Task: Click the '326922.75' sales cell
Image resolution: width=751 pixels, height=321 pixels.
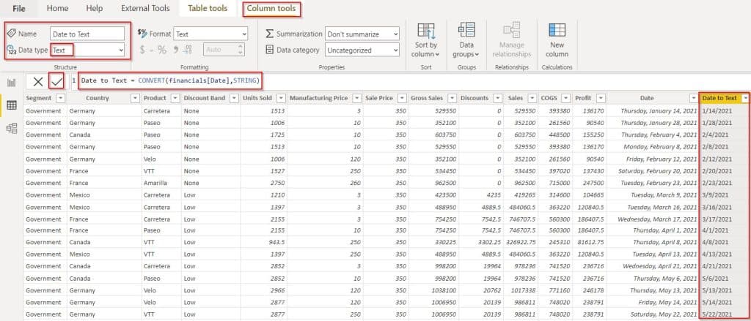Action: click(x=521, y=242)
